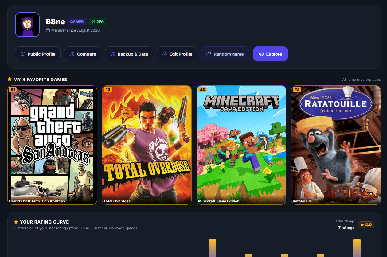This screenshot has height=257, width=387.
Task: Click the 'Total Overdose' caption text
Action: [117, 201]
